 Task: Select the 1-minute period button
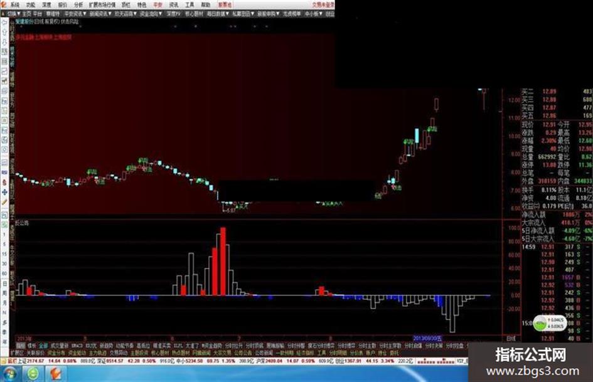[4, 235]
